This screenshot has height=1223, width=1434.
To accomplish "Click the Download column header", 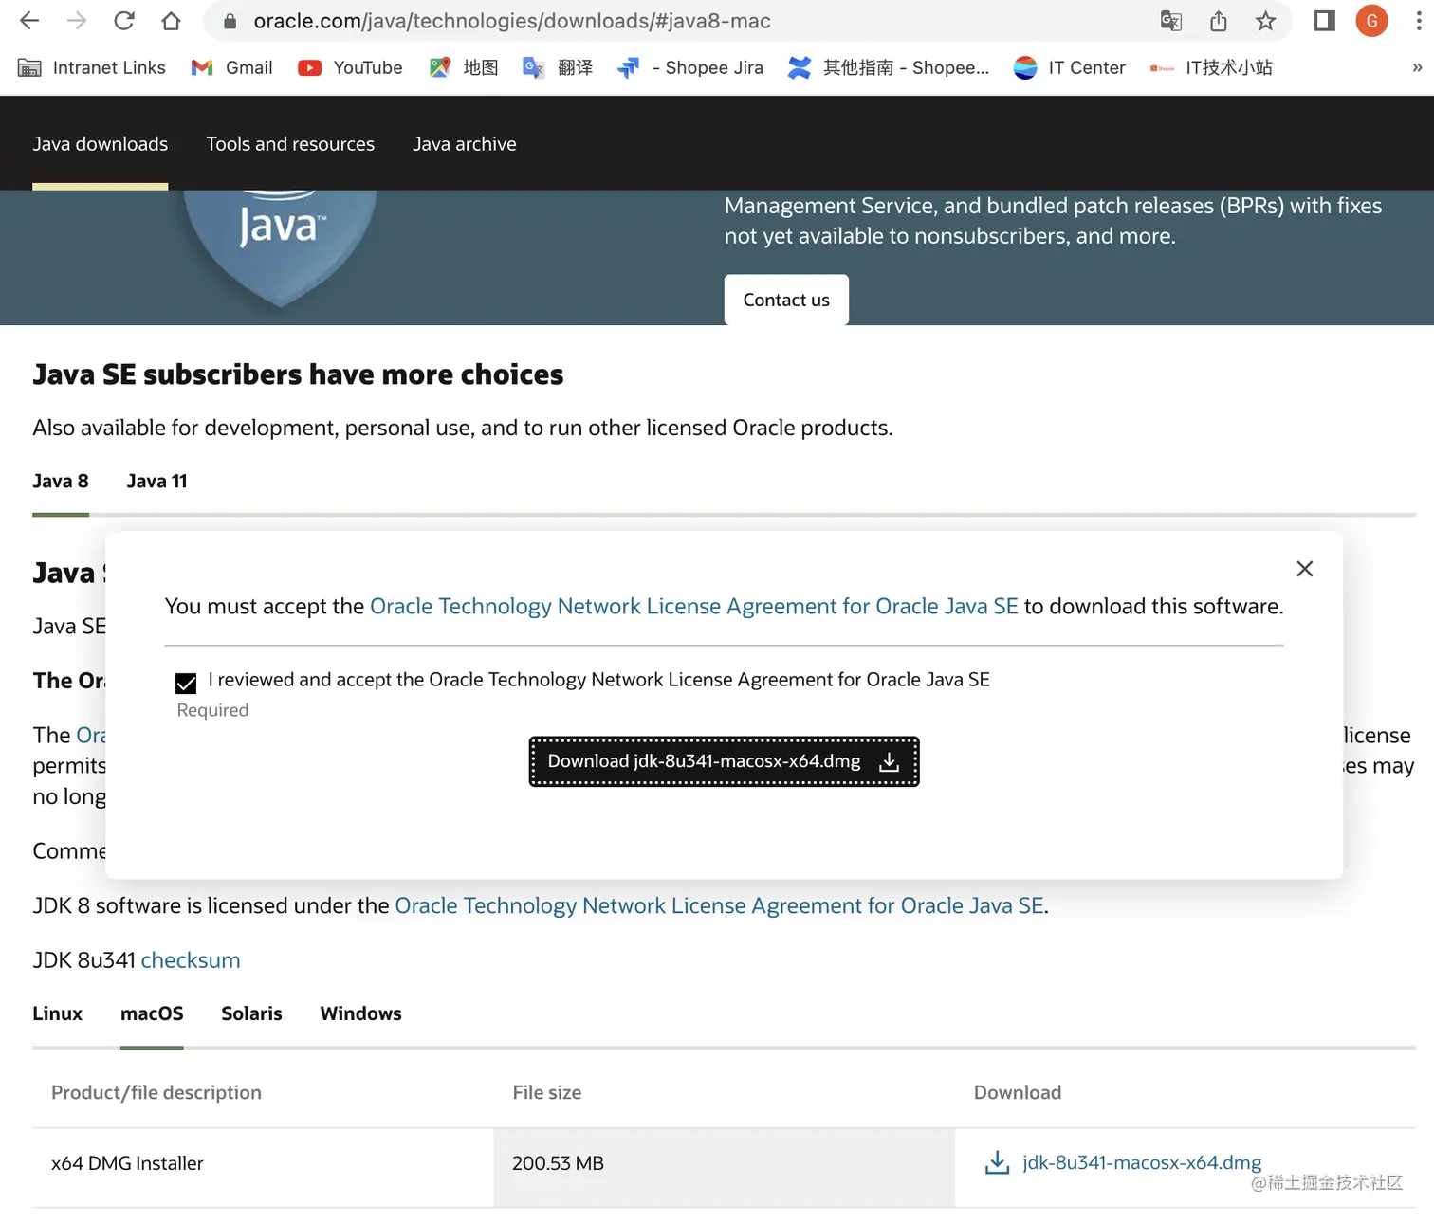I will tap(1018, 1092).
